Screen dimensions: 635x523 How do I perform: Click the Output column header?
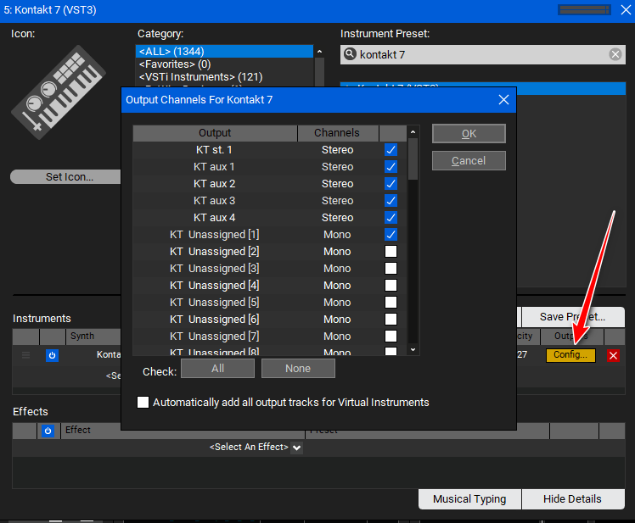coord(215,133)
